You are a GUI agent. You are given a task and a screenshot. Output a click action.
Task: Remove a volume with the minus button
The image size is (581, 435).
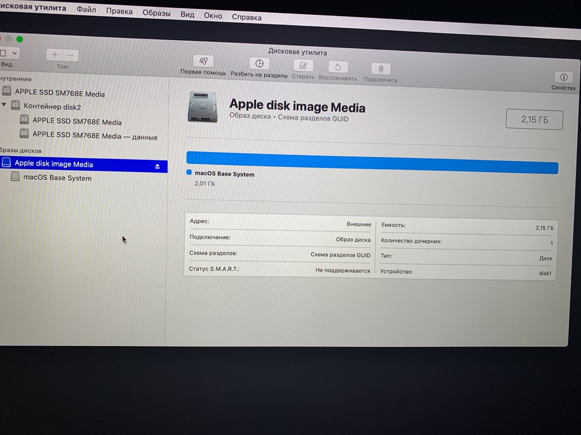click(x=70, y=55)
